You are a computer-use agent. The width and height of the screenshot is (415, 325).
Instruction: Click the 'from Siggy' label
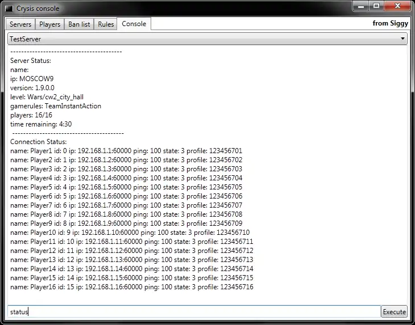(391, 23)
